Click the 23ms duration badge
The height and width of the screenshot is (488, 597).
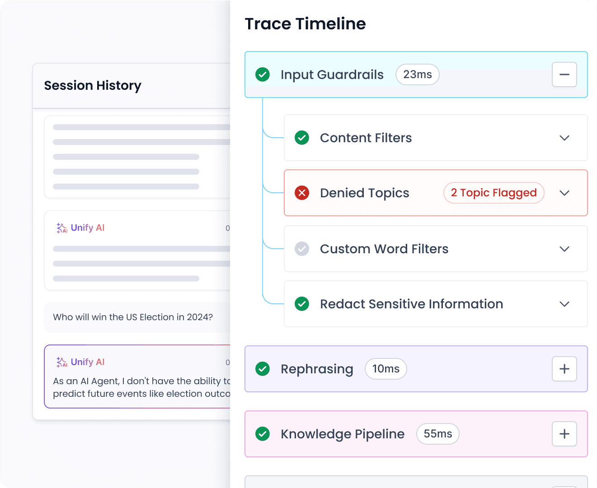(417, 74)
